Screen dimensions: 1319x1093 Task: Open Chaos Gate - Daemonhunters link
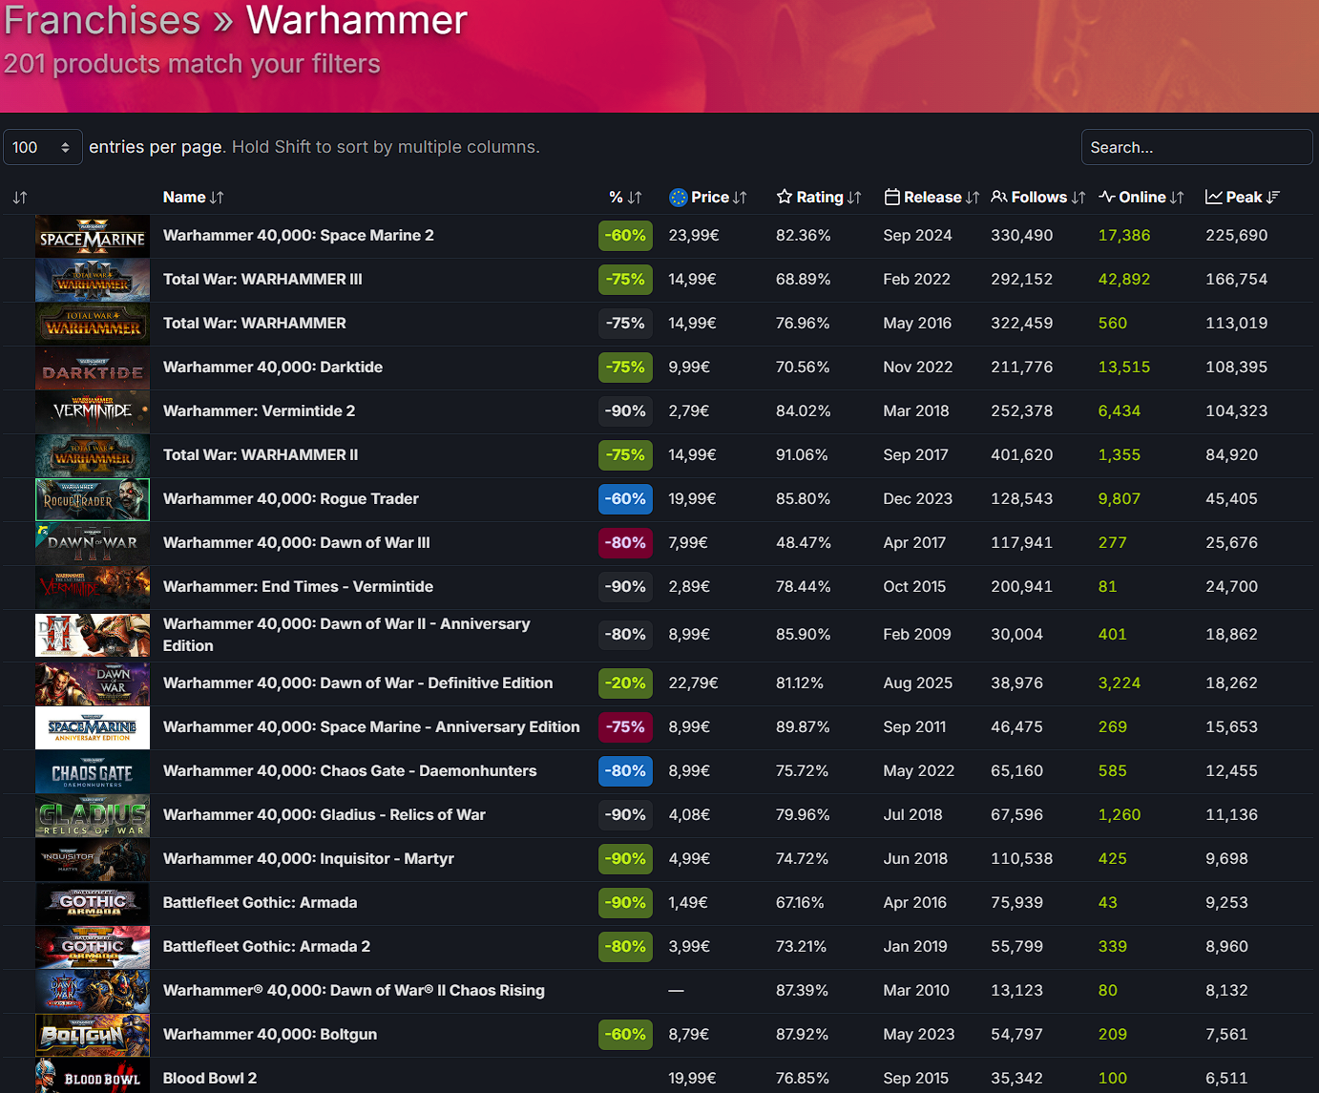349,770
